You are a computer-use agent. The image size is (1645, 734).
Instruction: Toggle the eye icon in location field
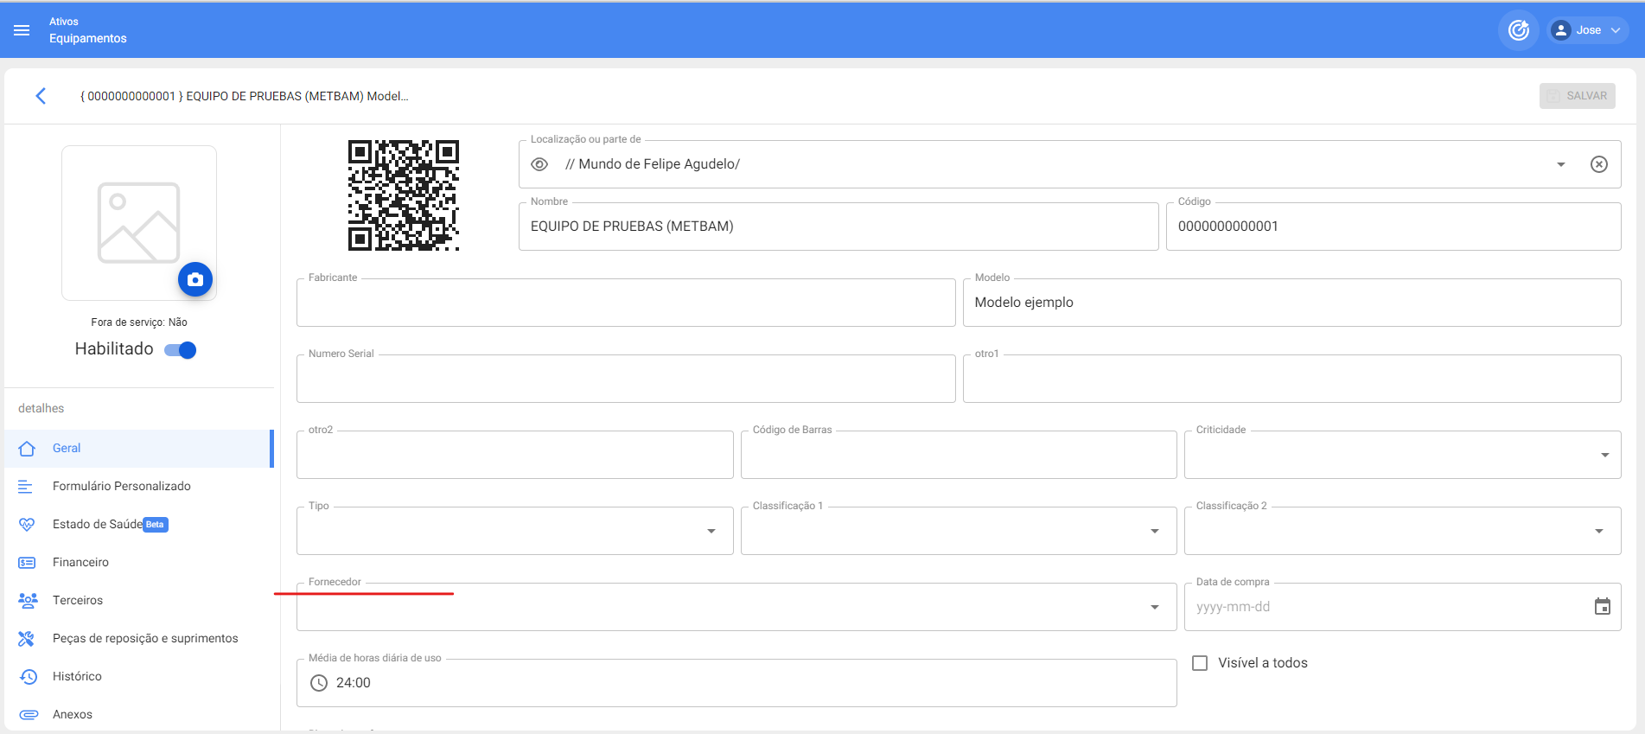[x=539, y=164]
